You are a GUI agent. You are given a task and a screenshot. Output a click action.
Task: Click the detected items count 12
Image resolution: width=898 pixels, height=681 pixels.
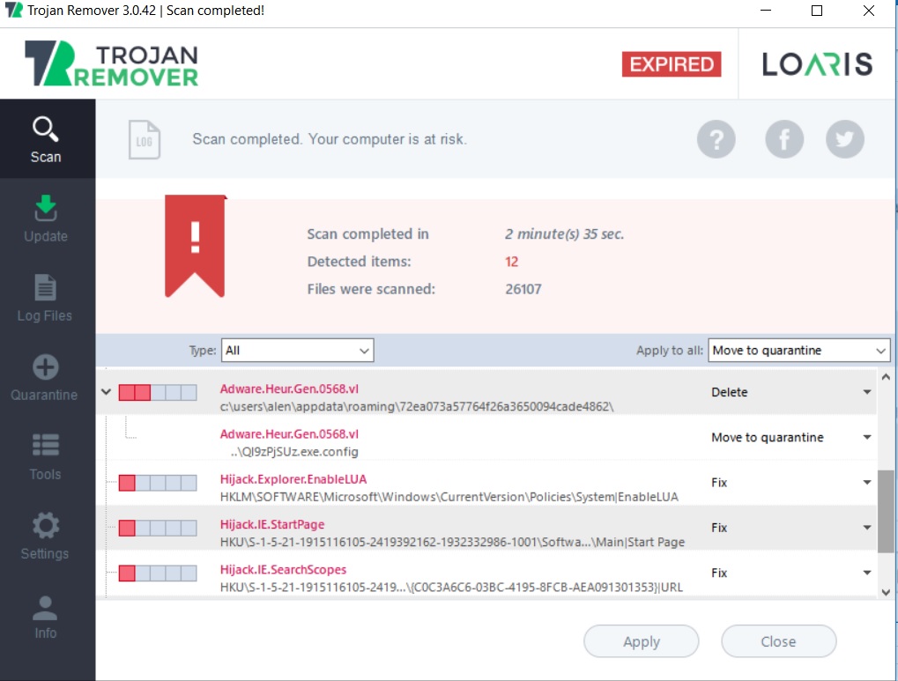coord(511,262)
